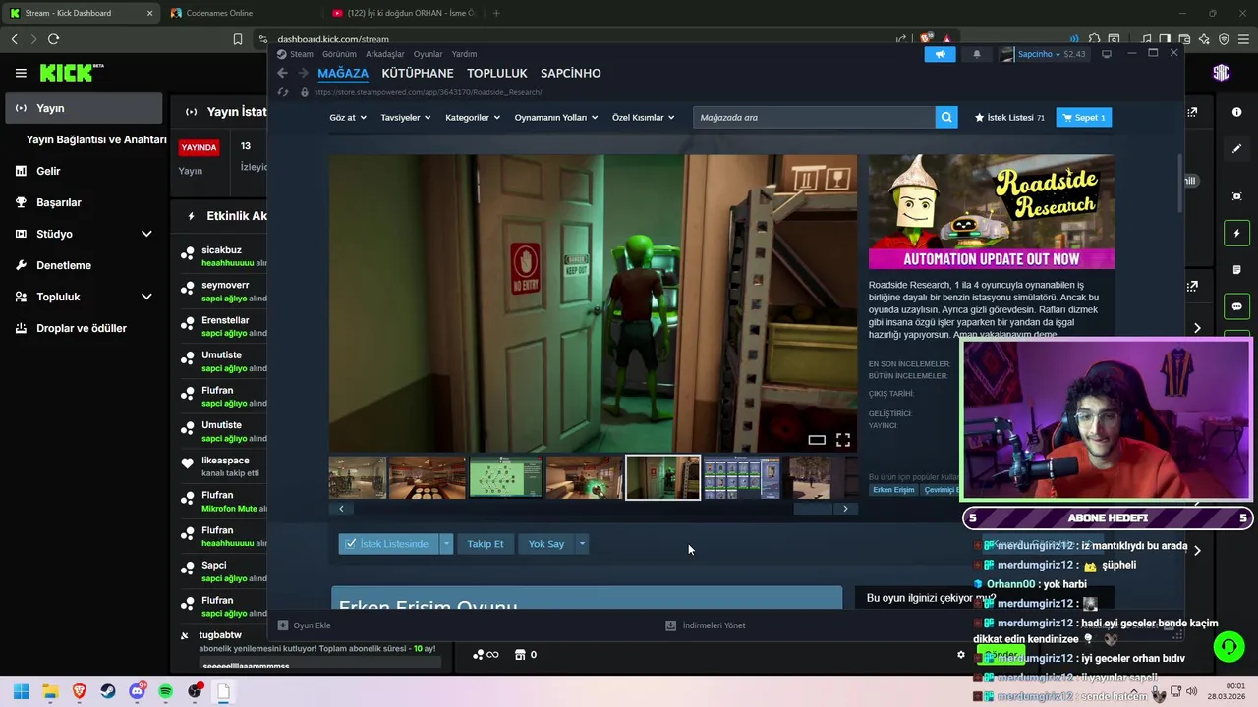The image size is (1258, 707).
Task: Click the pencil edit icon in Kick sidebar
Action: click(1236, 149)
